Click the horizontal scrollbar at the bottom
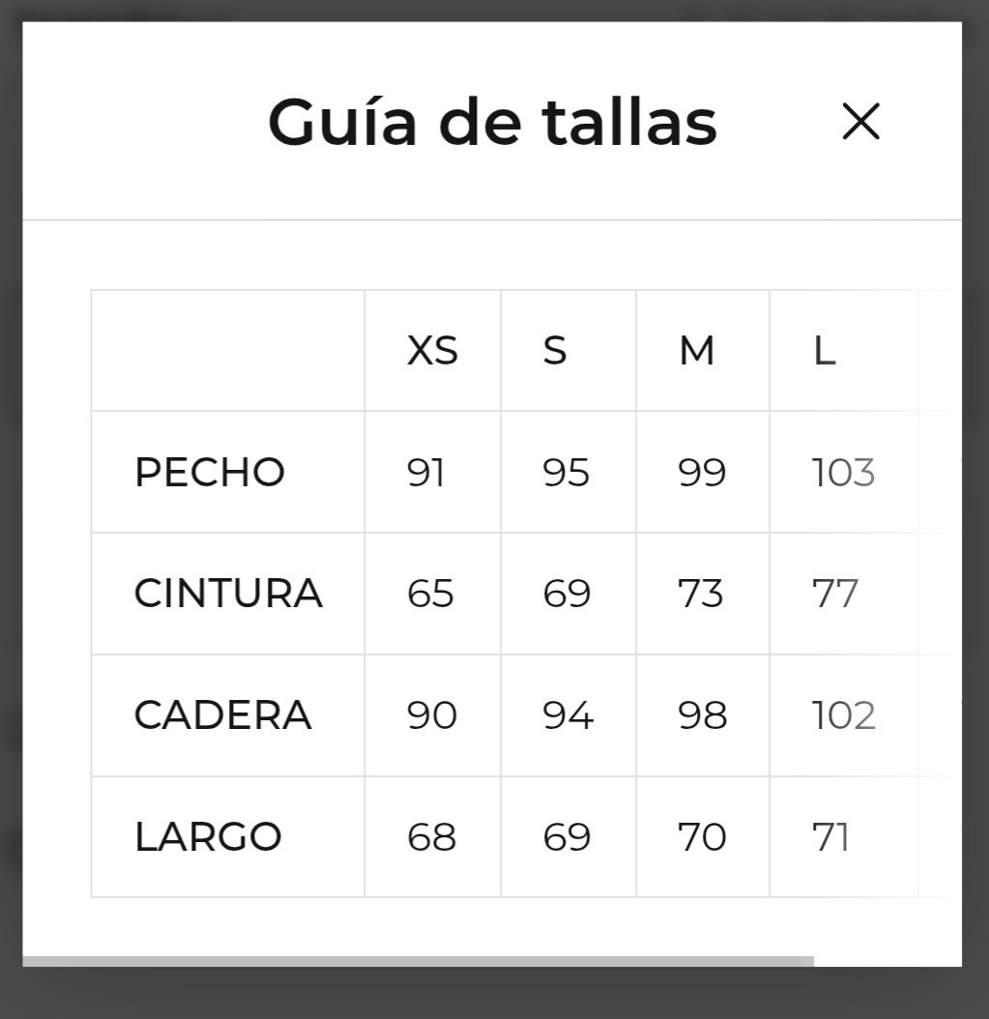Screen dimensions: 989x1019 418,961
